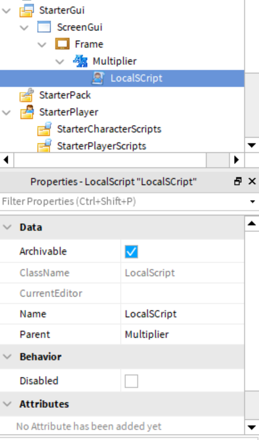Select ScreenGui in the Explorer tree
The width and height of the screenshot is (259, 440).
coord(80,27)
